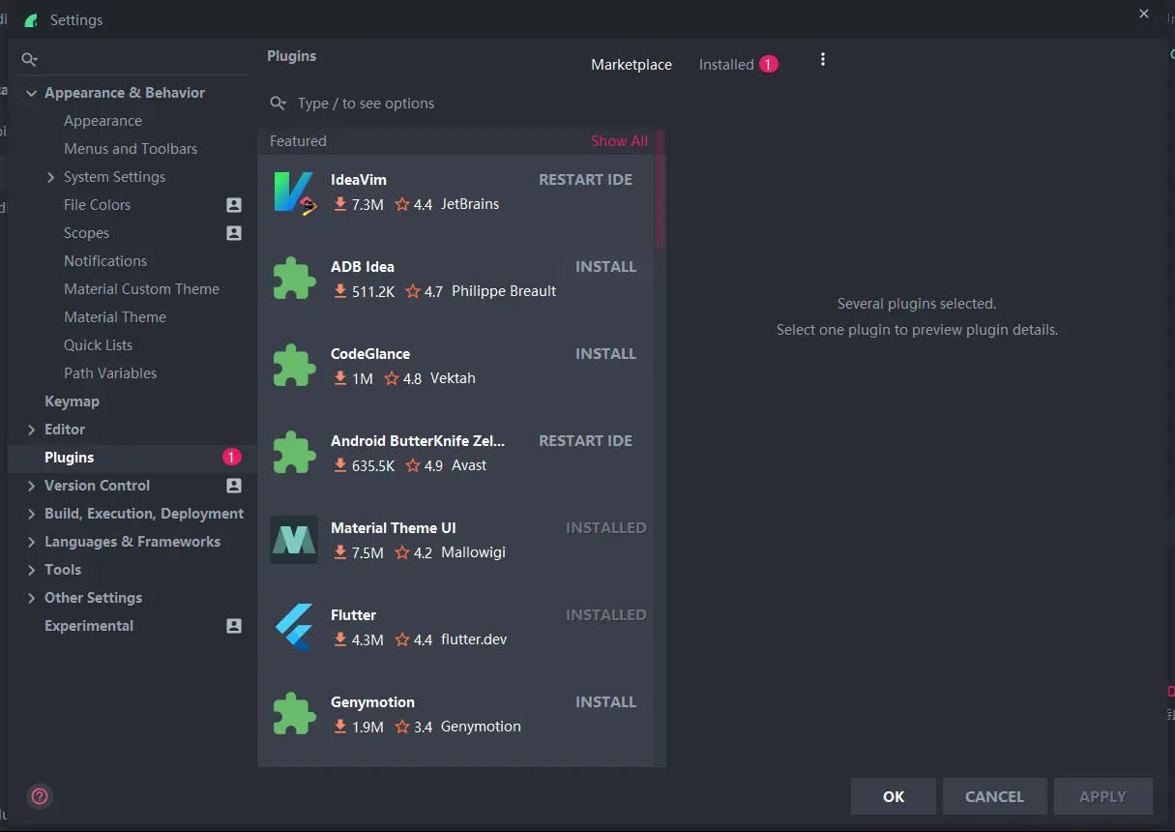
Task: Click the Flutter download count icon
Action: click(x=340, y=639)
